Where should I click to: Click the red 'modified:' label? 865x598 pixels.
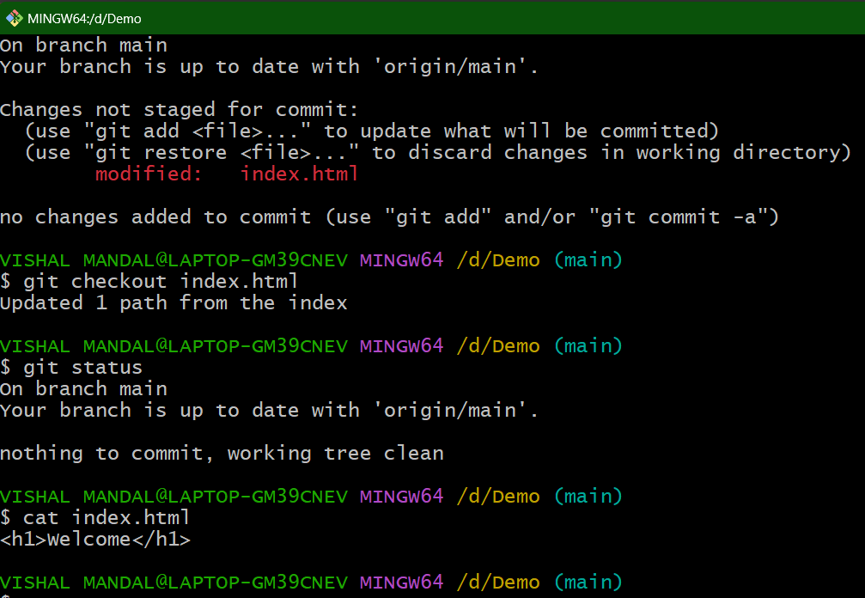tap(149, 174)
